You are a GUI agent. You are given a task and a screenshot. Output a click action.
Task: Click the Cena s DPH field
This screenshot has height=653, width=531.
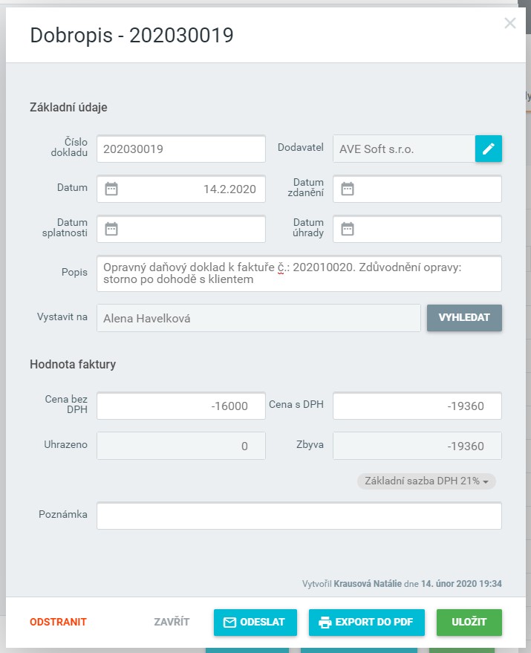click(x=417, y=406)
